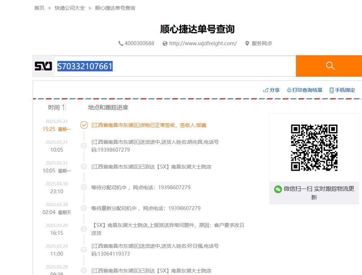Click 打印查询结果 to print results
This screenshot has width=362, height=275.
[x=305, y=90]
